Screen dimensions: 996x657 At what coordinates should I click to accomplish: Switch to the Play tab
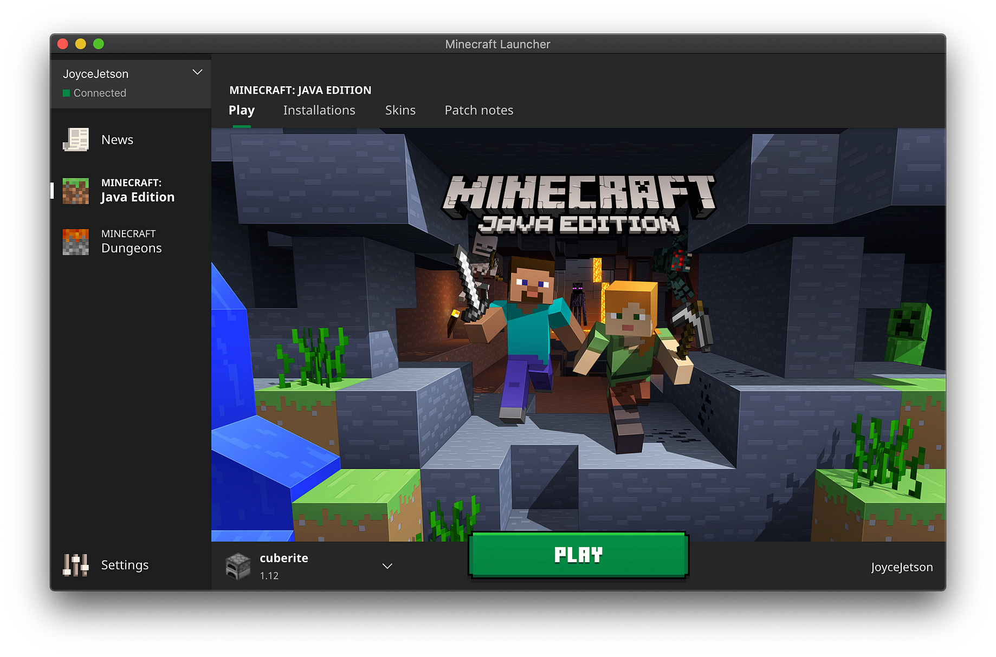click(x=242, y=110)
